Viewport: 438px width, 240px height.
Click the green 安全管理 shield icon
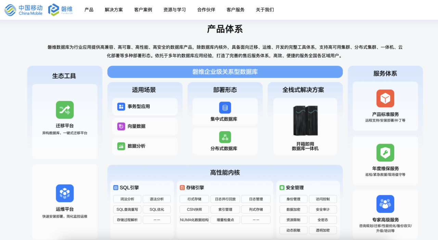click(x=282, y=188)
